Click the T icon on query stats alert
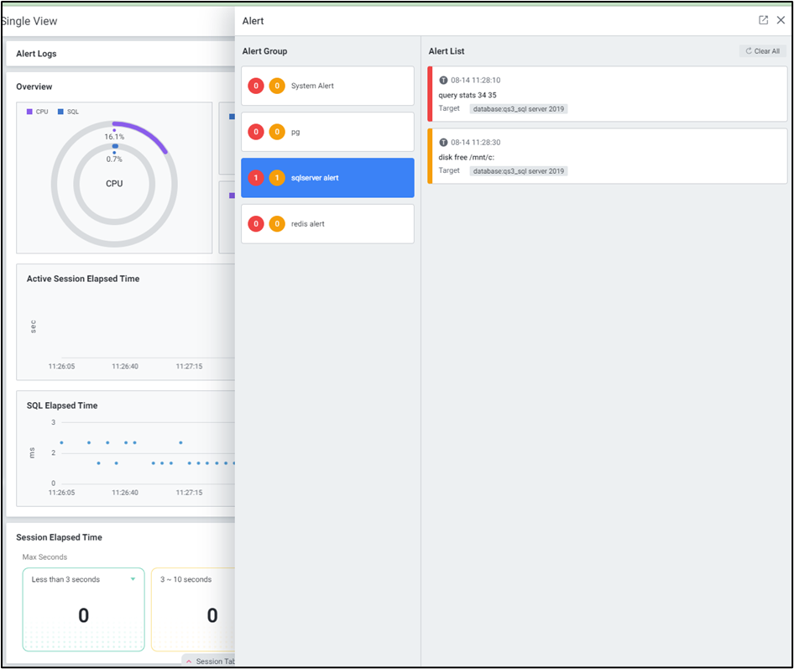This screenshot has width=794, height=669. point(443,81)
